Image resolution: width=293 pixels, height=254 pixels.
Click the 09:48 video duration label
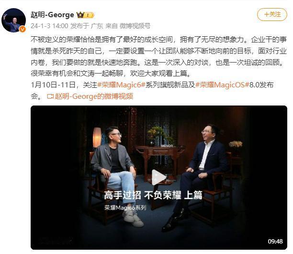pos(275,241)
